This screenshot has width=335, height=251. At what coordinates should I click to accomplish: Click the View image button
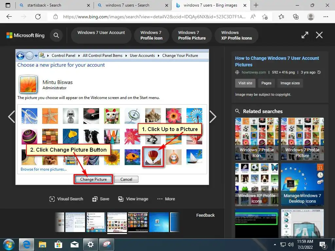click(133, 199)
